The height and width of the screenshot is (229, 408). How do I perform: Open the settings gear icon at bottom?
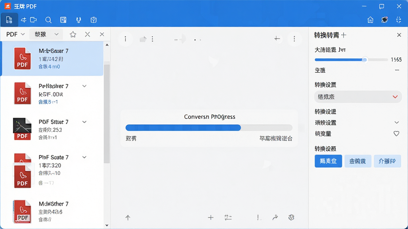pyautogui.click(x=291, y=217)
